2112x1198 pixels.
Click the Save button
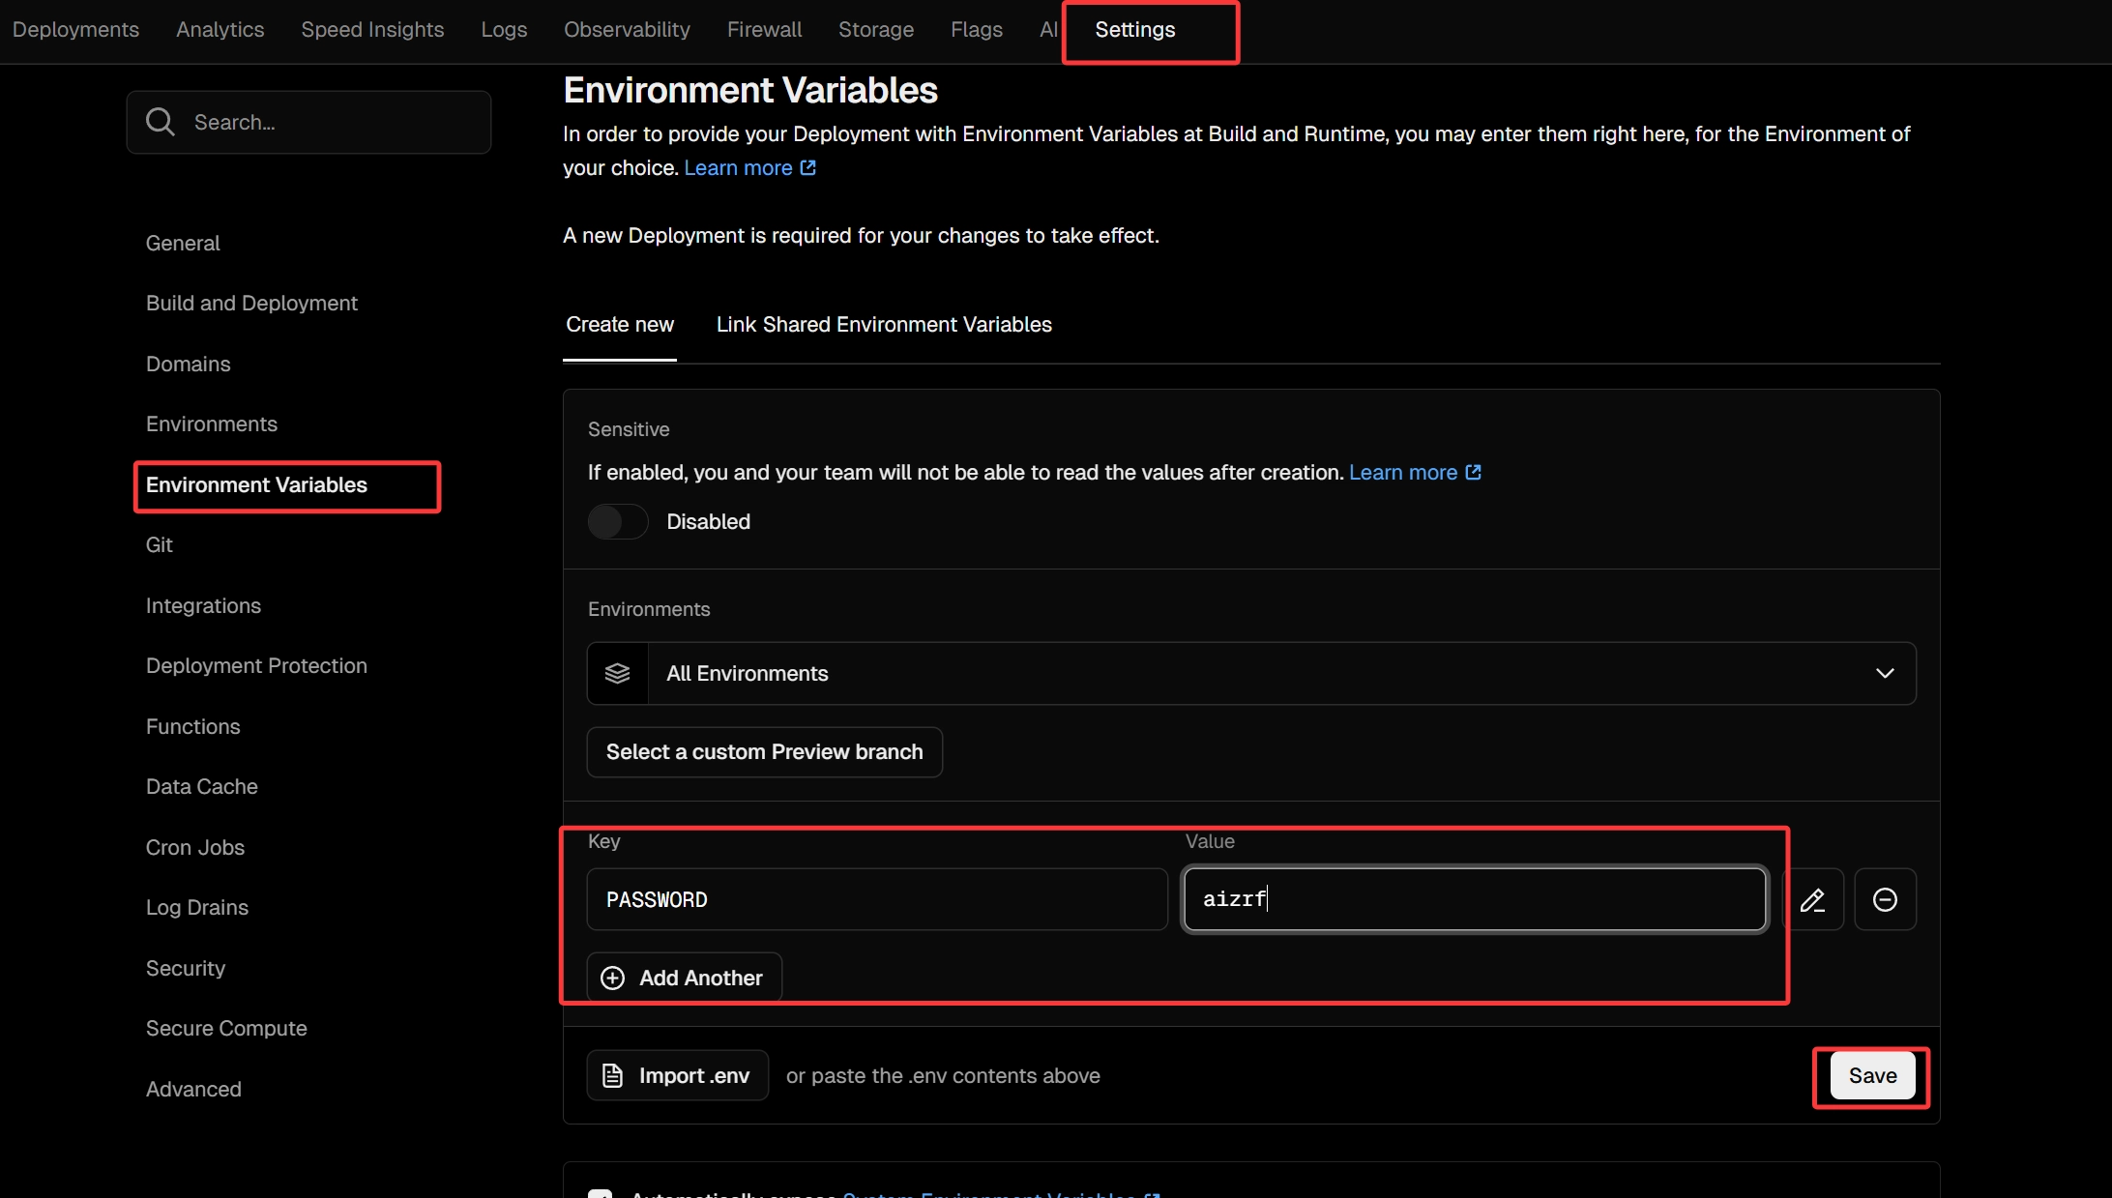click(1872, 1076)
